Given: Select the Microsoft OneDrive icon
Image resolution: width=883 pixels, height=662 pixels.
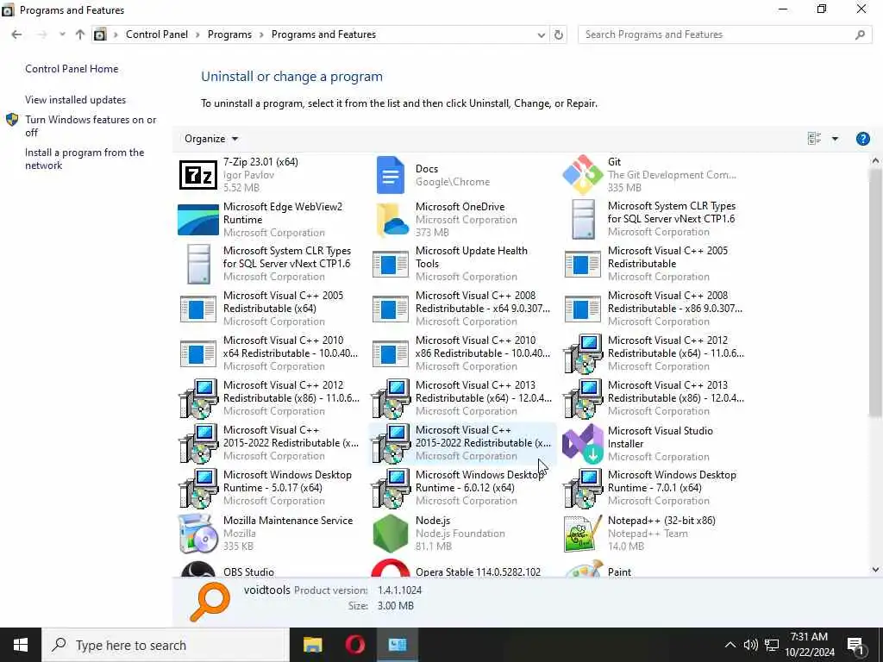Looking at the screenshot, I should pos(391,220).
